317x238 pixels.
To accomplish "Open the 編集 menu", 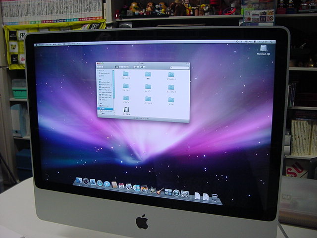I will pyautogui.click(x=55, y=44).
